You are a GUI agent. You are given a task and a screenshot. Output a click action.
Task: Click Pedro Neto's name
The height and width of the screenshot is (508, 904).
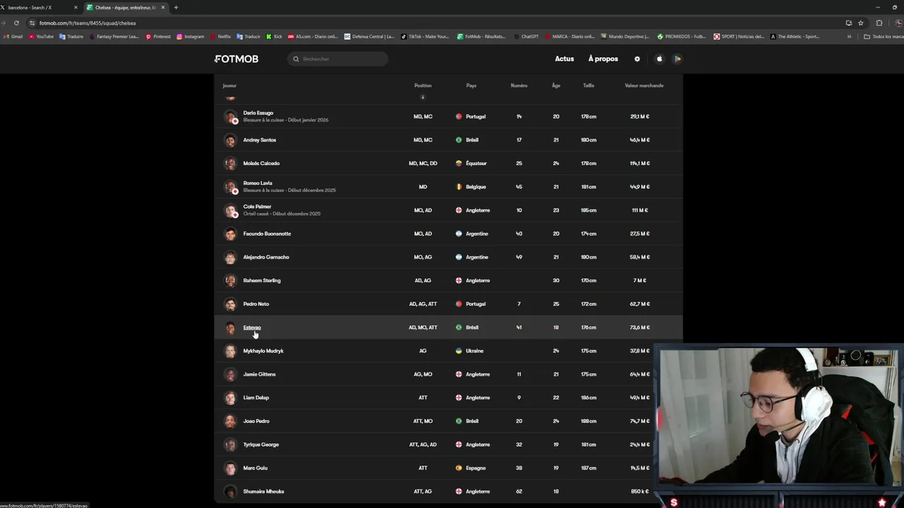[x=256, y=304]
